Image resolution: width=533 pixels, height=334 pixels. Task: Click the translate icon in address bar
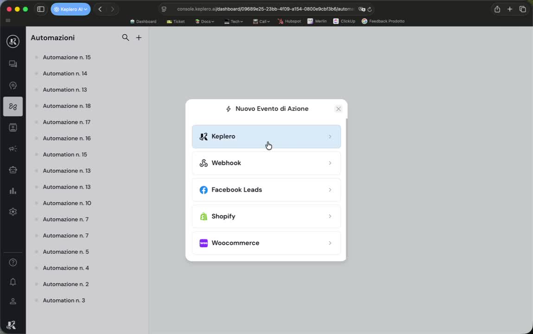[x=362, y=10]
